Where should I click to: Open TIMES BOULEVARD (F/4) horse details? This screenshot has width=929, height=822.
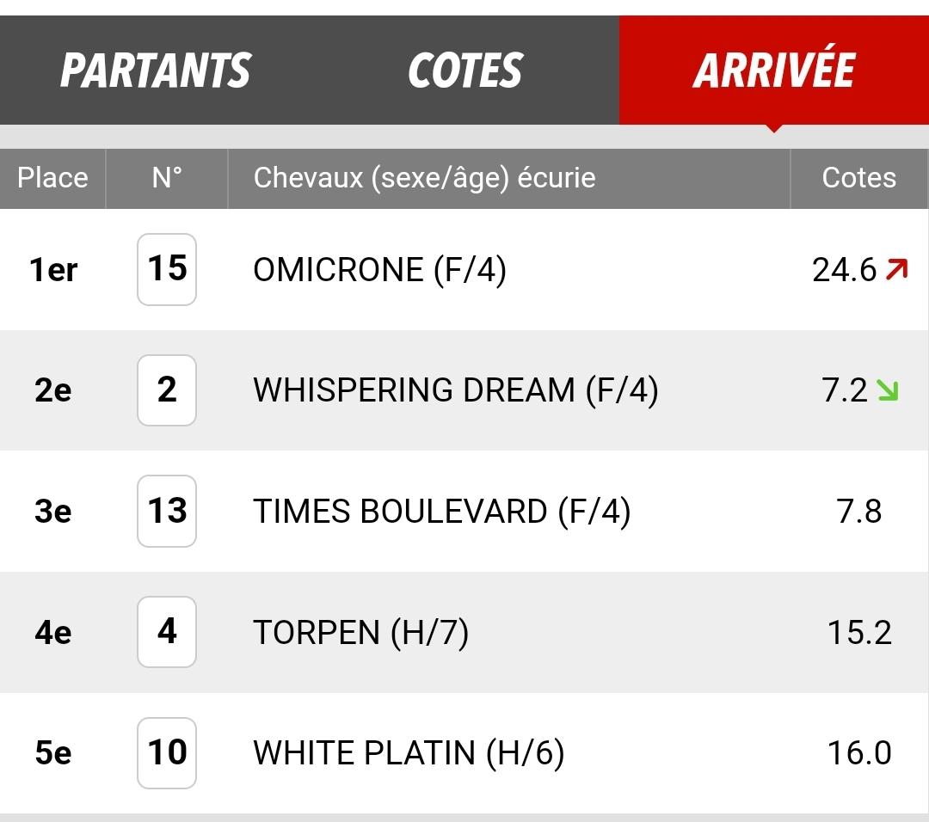[x=441, y=512]
